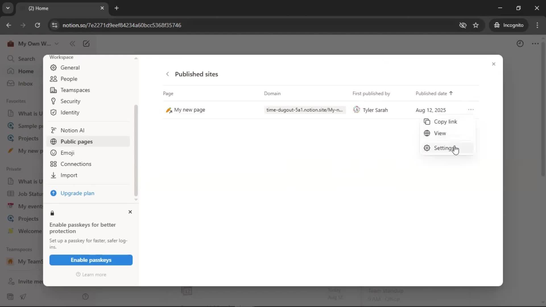Choose Settings from context menu
This screenshot has width=546, height=307.
pos(447,148)
